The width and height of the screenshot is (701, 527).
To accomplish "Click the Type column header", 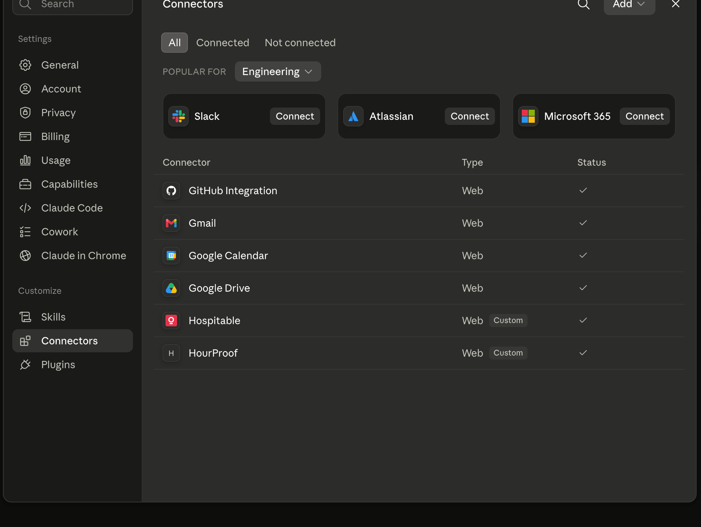I will [x=472, y=162].
